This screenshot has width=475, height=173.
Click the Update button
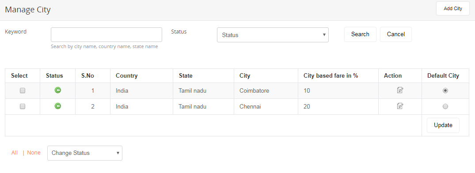pos(443,125)
